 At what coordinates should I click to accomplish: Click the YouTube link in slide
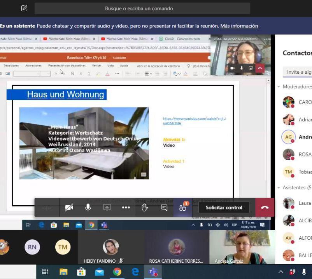tap(195, 121)
